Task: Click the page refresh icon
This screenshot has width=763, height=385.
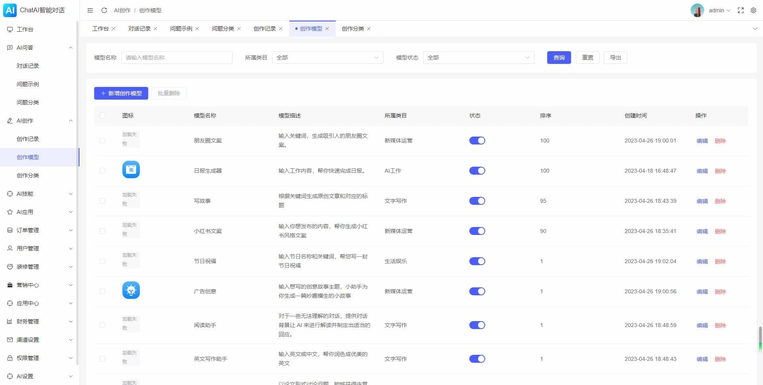Action: point(104,10)
